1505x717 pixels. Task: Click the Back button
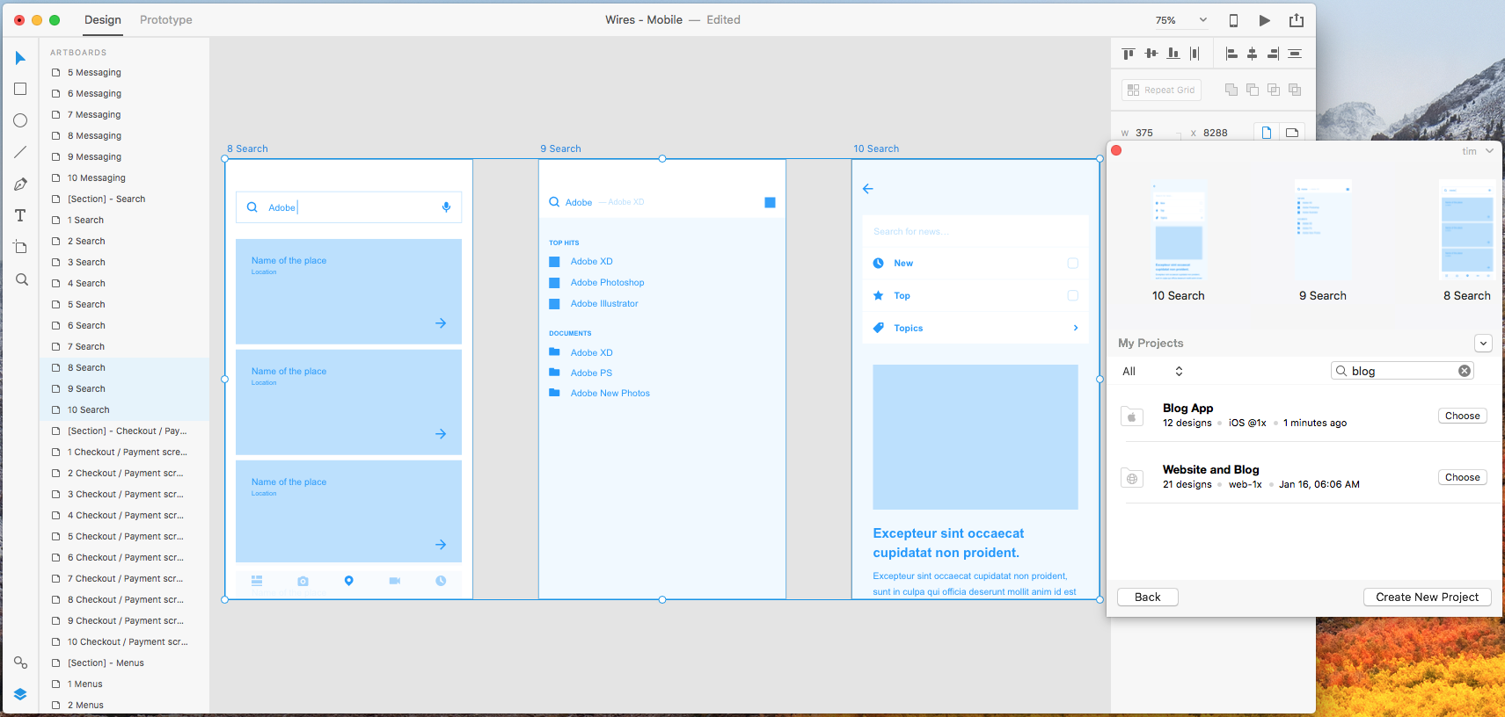click(x=1147, y=597)
